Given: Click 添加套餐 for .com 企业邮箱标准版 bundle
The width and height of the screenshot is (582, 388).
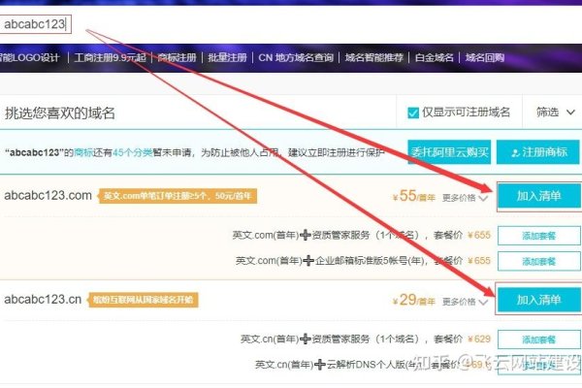Looking at the screenshot, I should 539,261.
